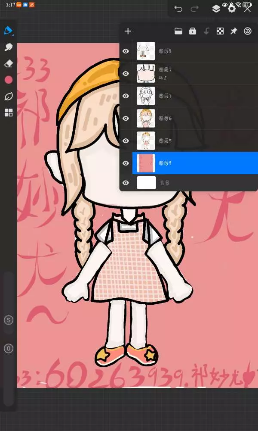This screenshot has width=258, height=431.
Task: Undo the last stroke
Action: (178, 9)
